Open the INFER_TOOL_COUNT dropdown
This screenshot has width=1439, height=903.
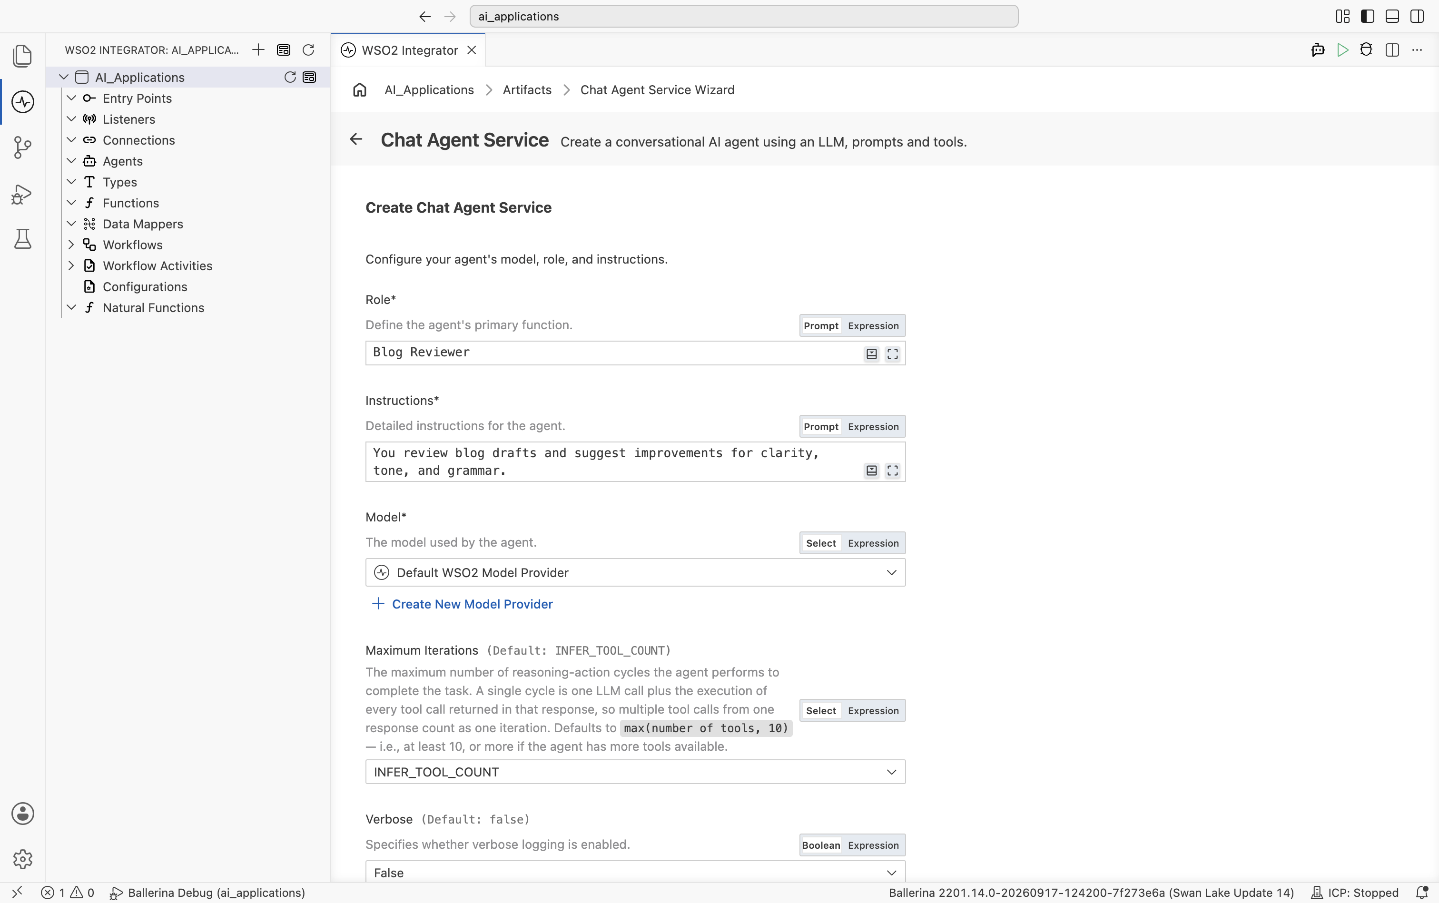click(x=635, y=772)
